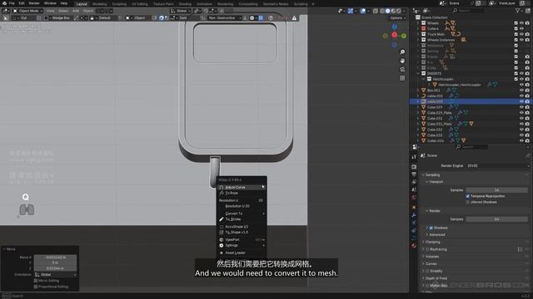The image size is (533, 299).
Task: Switch to the Shading workspace tab
Action: click(x=185, y=4)
